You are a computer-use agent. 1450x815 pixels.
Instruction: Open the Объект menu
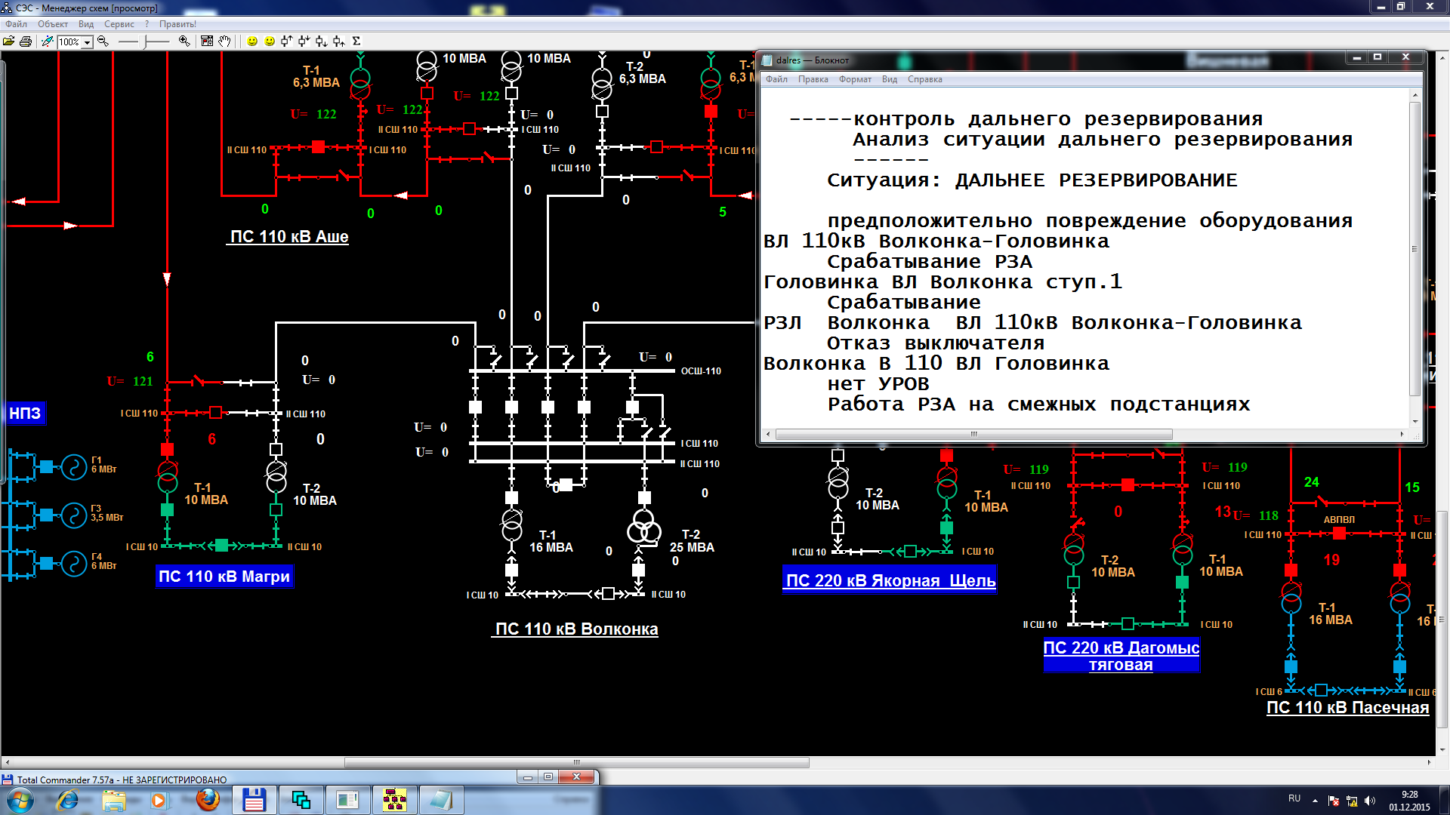(x=53, y=24)
